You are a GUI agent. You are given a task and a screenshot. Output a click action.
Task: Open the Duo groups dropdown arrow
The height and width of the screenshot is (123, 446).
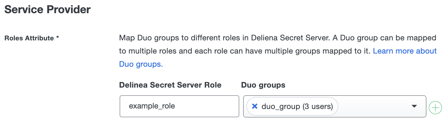point(414,106)
